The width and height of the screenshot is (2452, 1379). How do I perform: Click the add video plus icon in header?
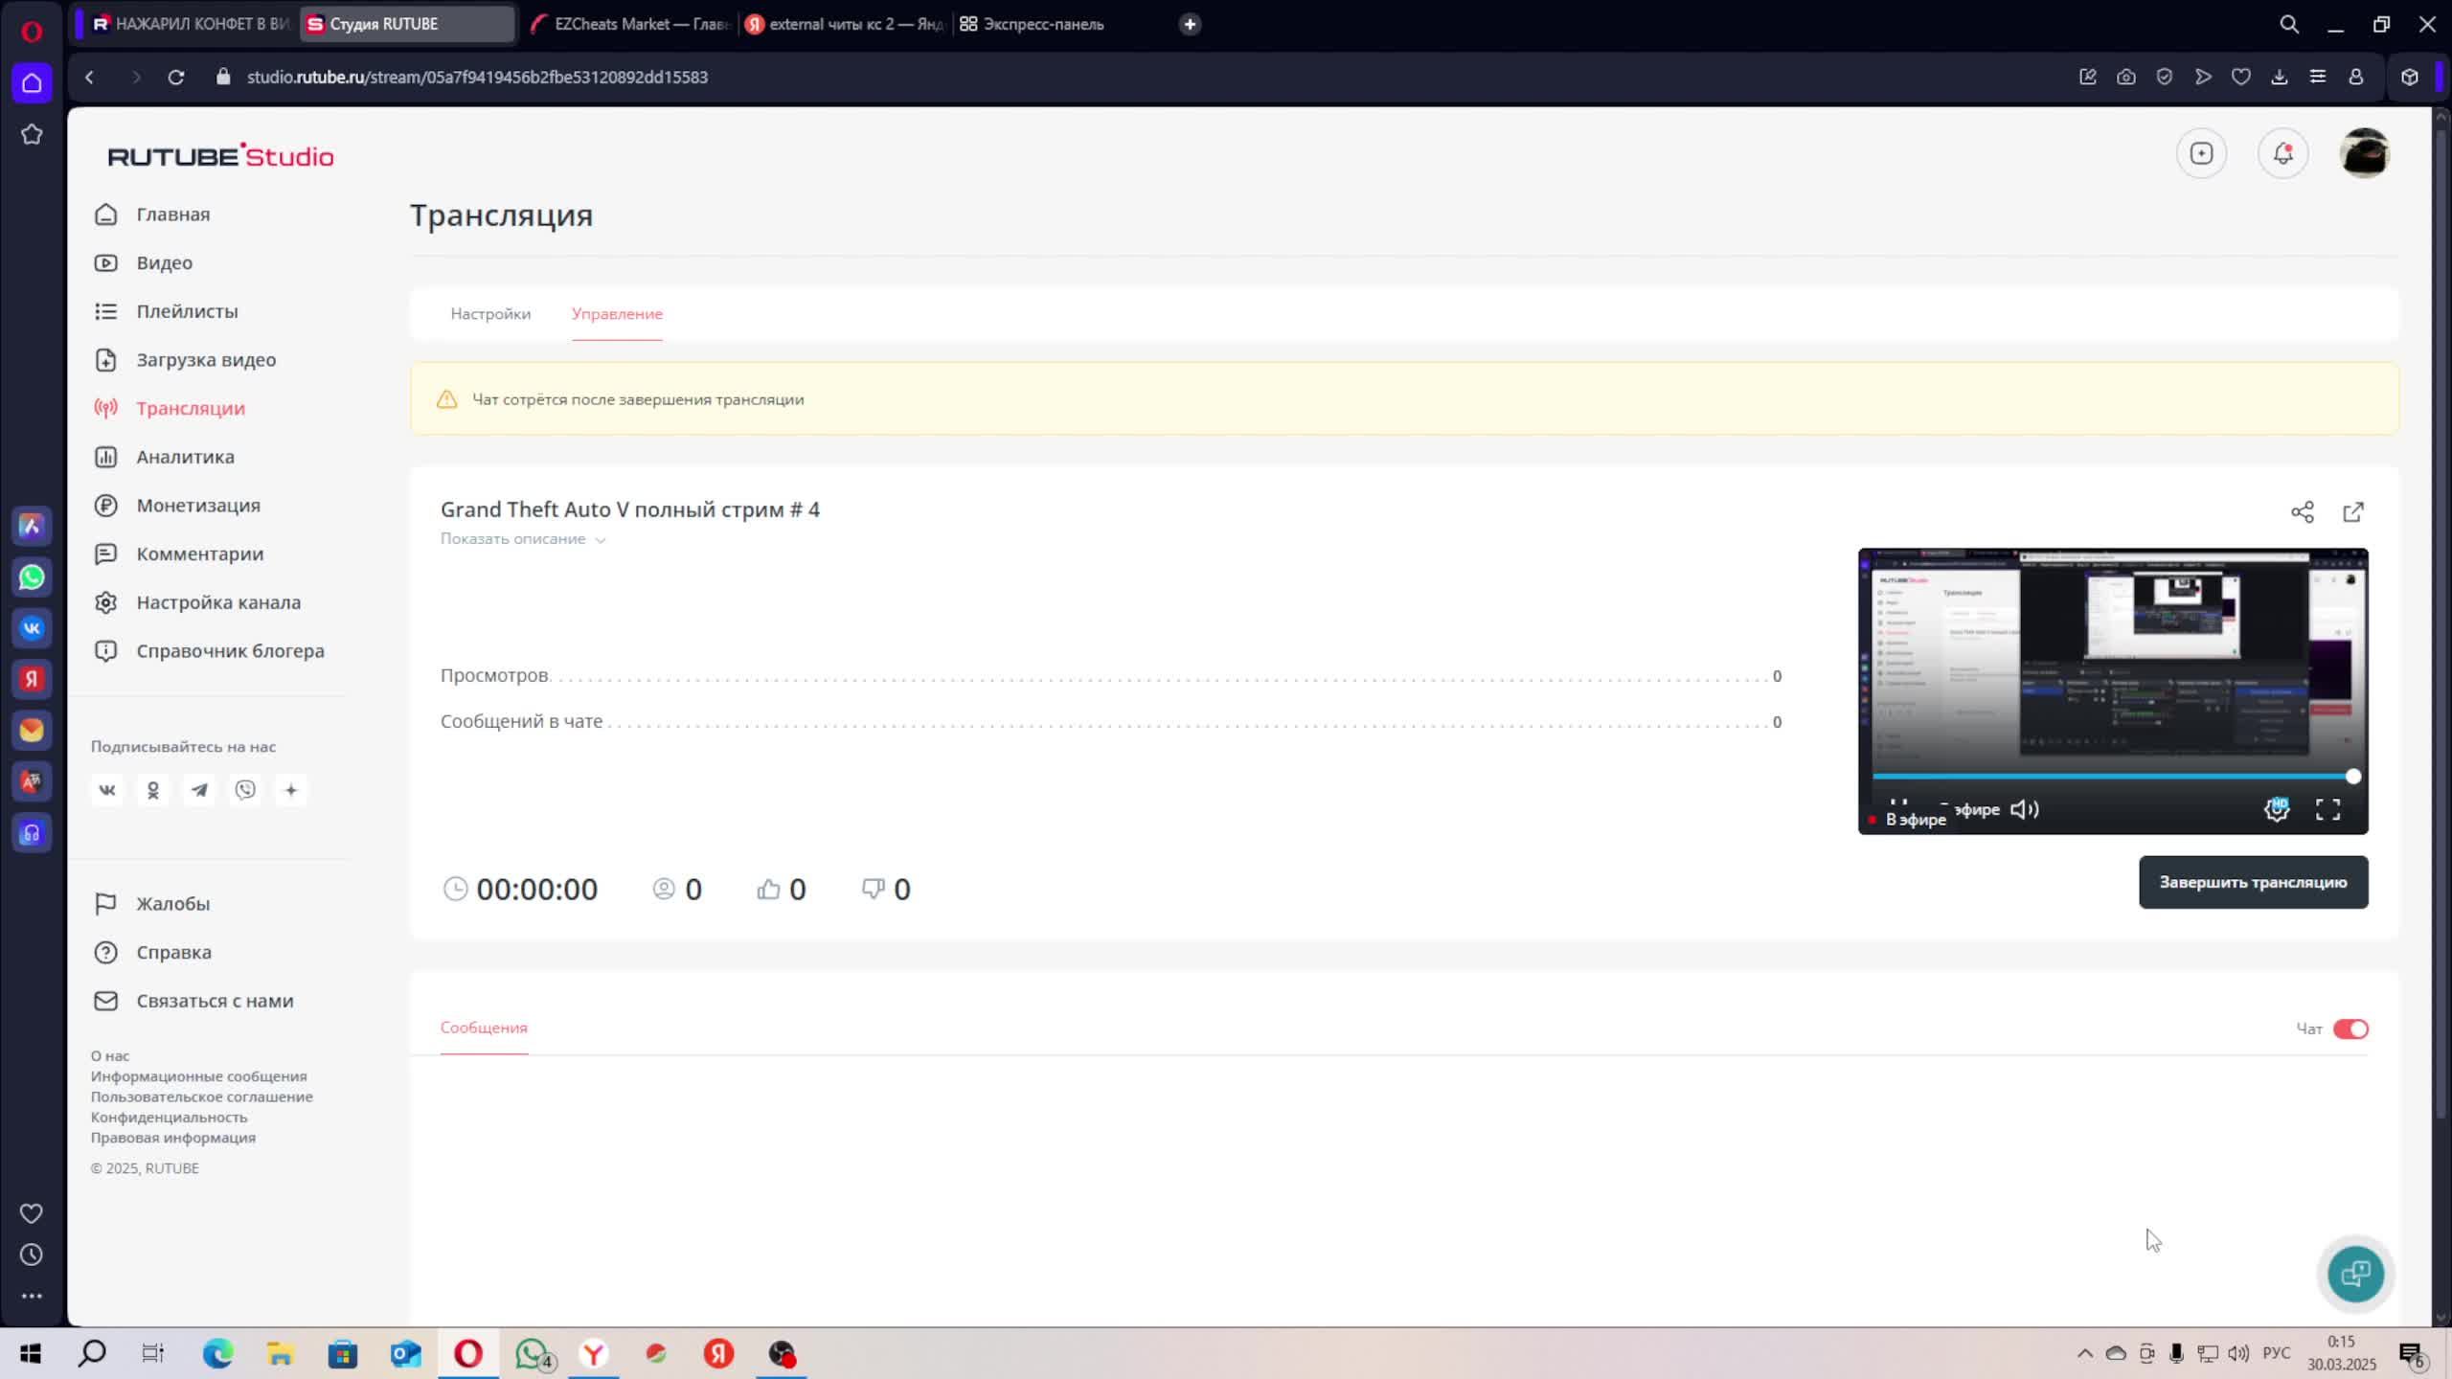[x=2201, y=153]
